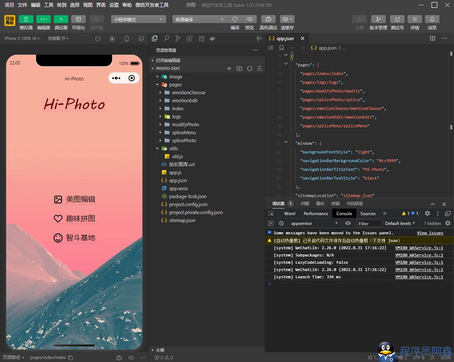Switch to the Wxml debugger tab
Viewport: 454px width, 362px height.
(x=290, y=214)
